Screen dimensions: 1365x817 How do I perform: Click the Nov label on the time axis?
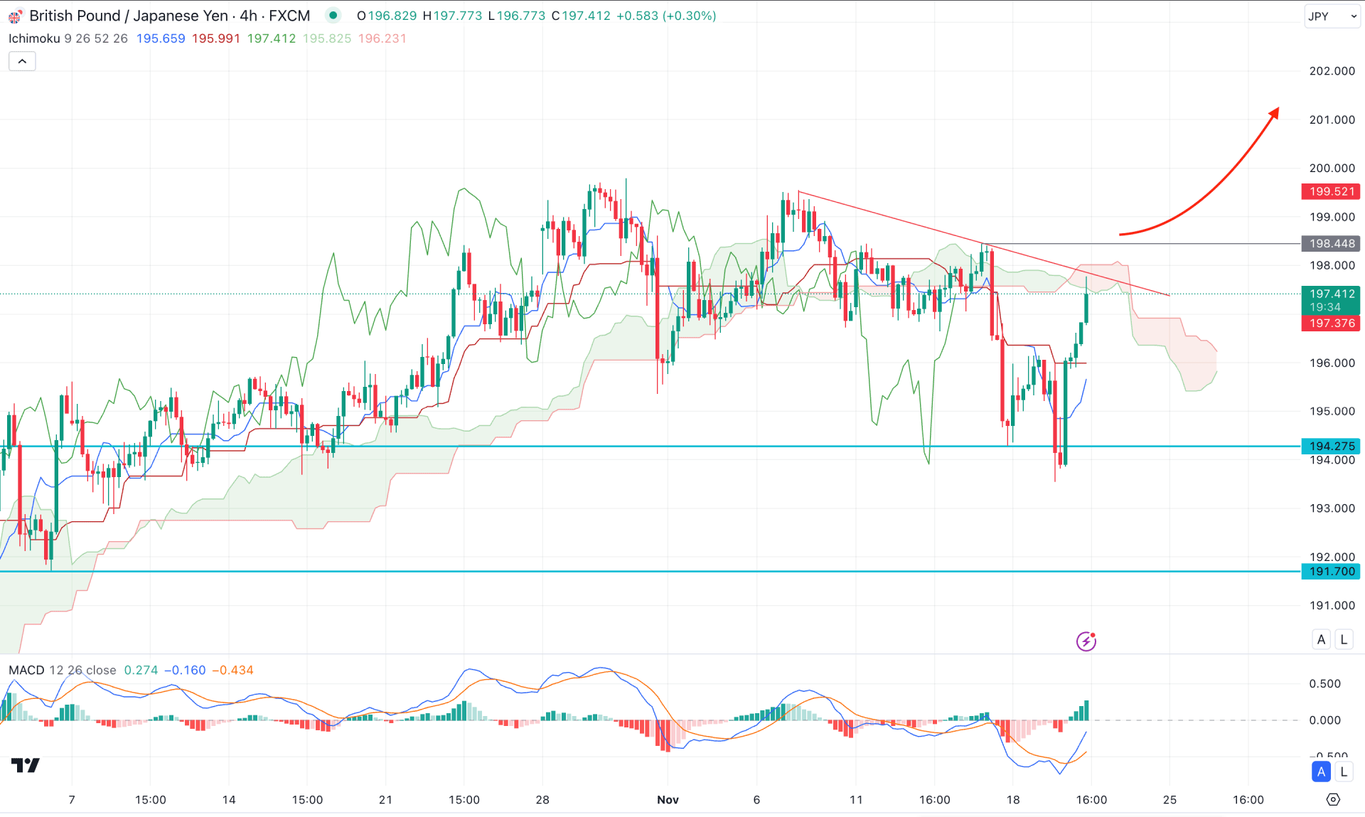click(668, 800)
